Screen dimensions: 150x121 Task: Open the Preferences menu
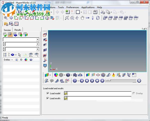(x=72, y=7)
